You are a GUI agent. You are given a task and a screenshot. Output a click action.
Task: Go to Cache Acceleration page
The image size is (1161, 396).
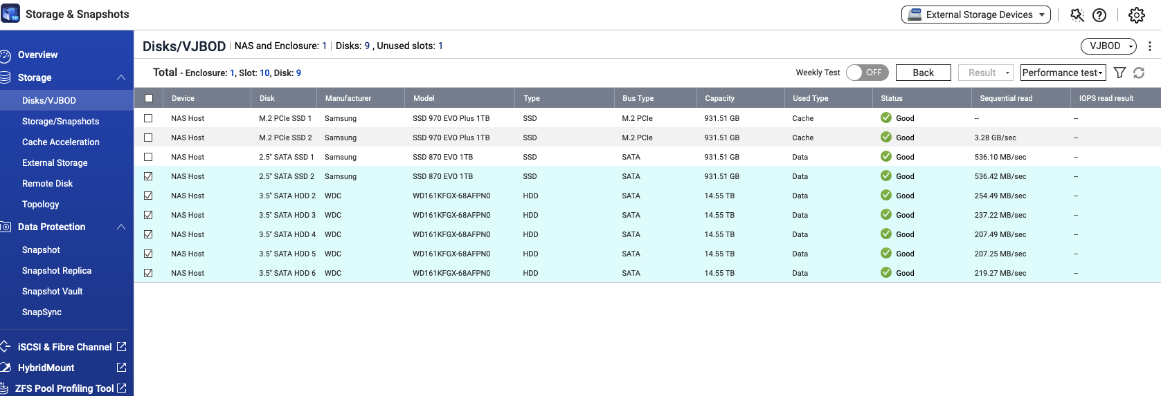[x=61, y=142]
